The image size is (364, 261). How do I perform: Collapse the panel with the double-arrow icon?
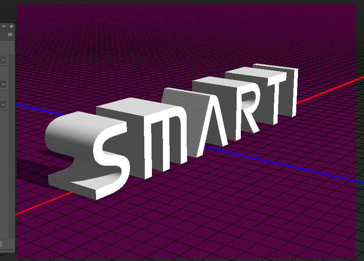4,26
